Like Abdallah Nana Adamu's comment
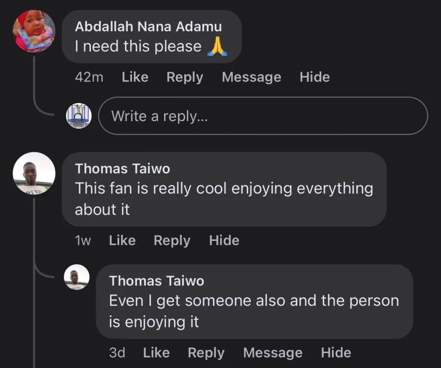The image size is (441, 368). tap(135, 77)
